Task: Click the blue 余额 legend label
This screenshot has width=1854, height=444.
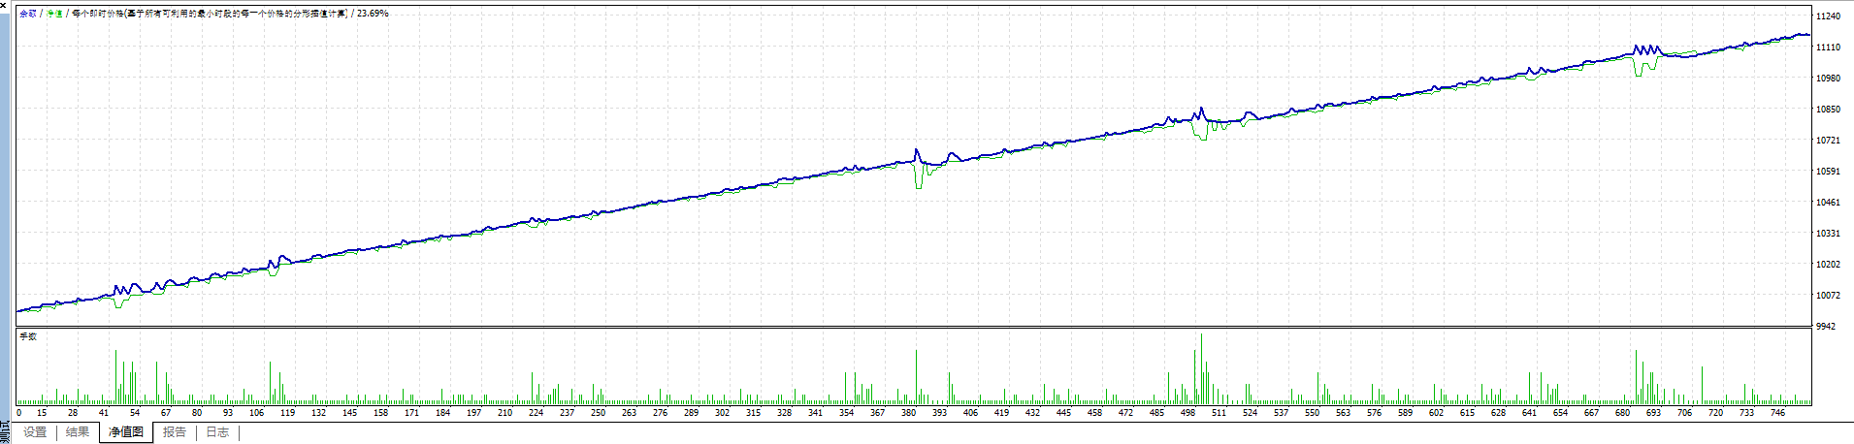Action: 28,14
